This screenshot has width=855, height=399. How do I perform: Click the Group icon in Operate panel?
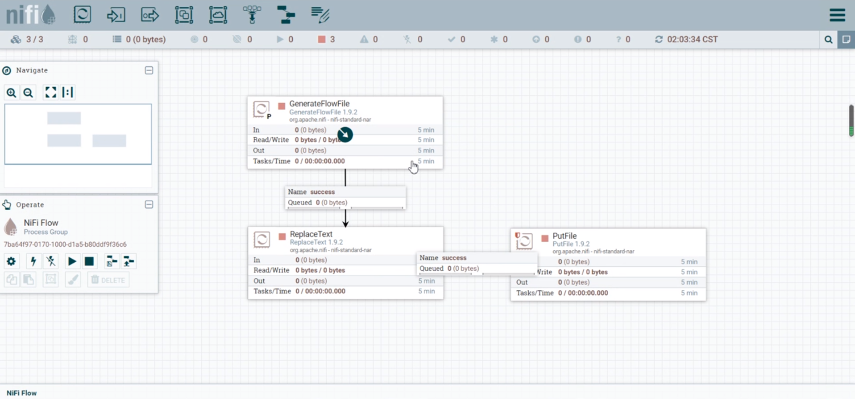tap(51, 280)
